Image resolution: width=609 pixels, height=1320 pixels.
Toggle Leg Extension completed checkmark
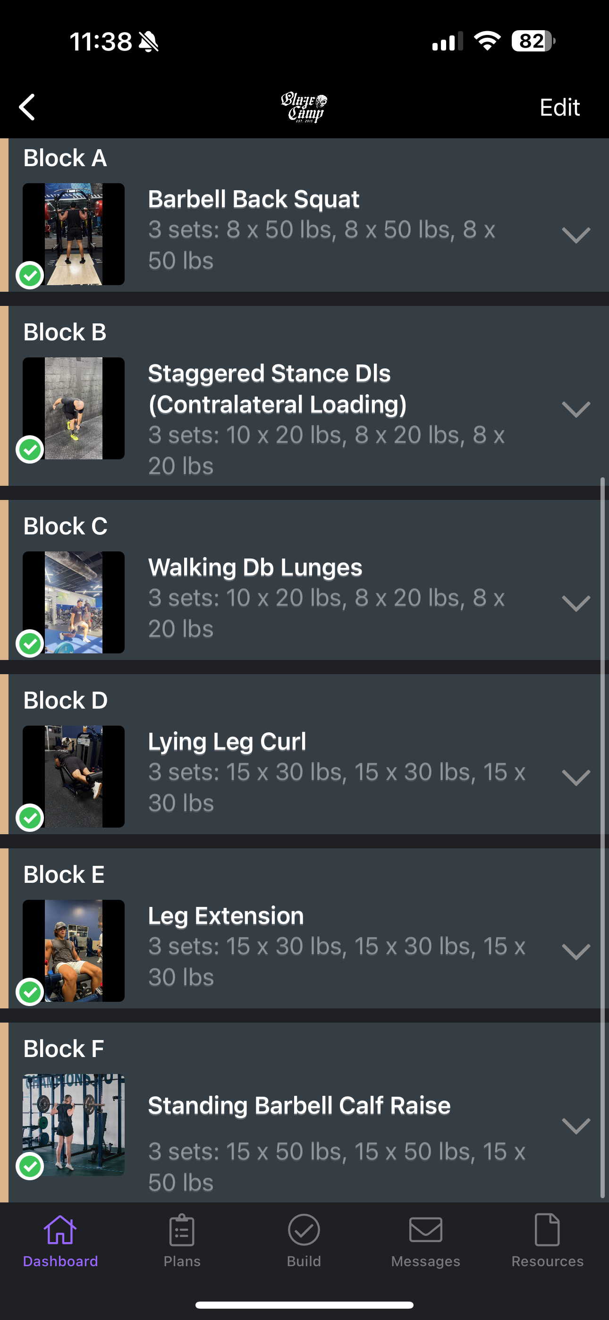(30, 992)
